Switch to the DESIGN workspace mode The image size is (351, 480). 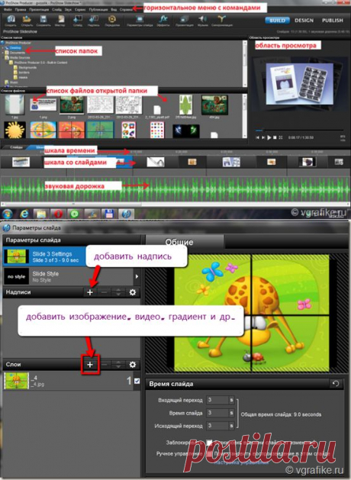point(304,21)
